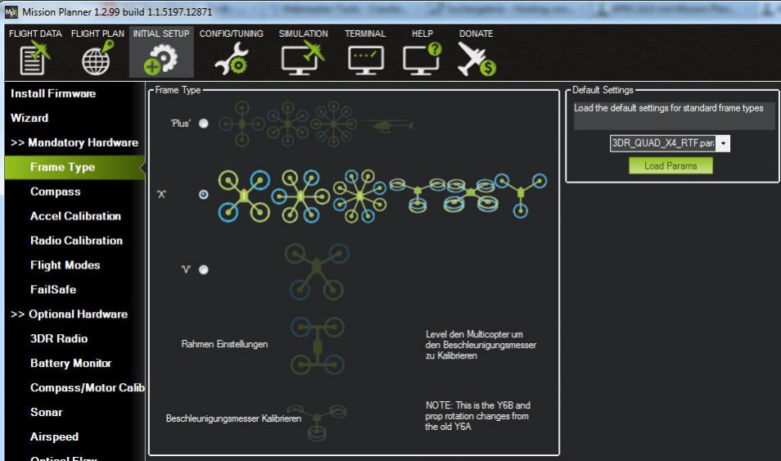This screenshot has width=781, height=461.
Task: Open Compass in the sidebar menu
Action: [x=56, y=192]
